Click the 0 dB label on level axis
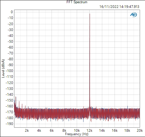145x137 pixels. 12,12
